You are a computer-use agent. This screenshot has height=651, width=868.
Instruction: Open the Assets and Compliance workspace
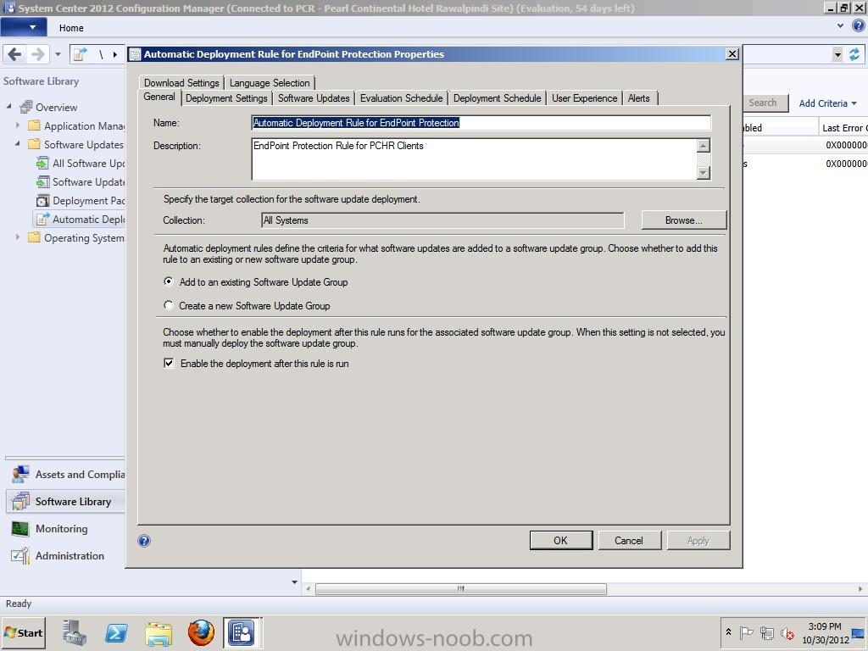[x=66, y=475]
